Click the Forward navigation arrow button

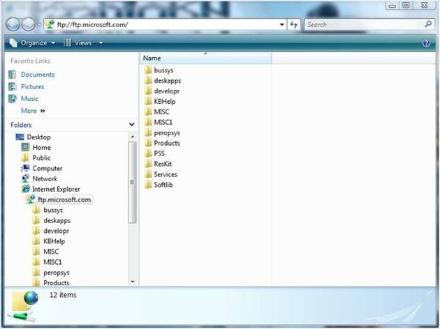(x=29, y=24)
